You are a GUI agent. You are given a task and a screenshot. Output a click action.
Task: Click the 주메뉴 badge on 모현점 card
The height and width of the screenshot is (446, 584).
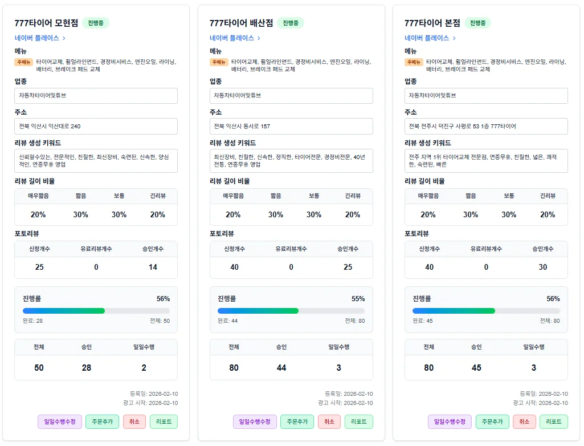coord(23,62)
